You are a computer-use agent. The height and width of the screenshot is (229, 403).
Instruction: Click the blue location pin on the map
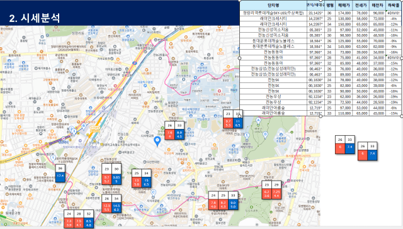(x=157, y=141)
